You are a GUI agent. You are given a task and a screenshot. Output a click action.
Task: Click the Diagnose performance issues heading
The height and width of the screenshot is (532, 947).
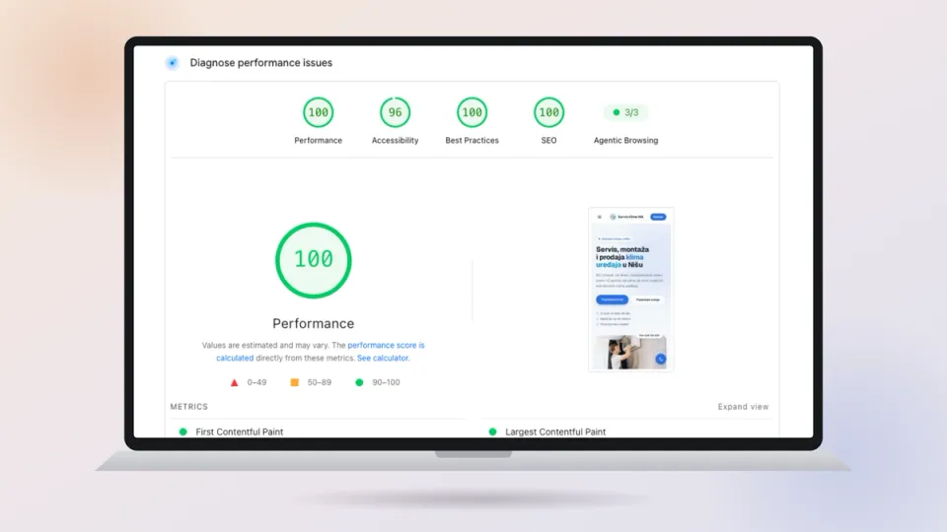[260, 63]
